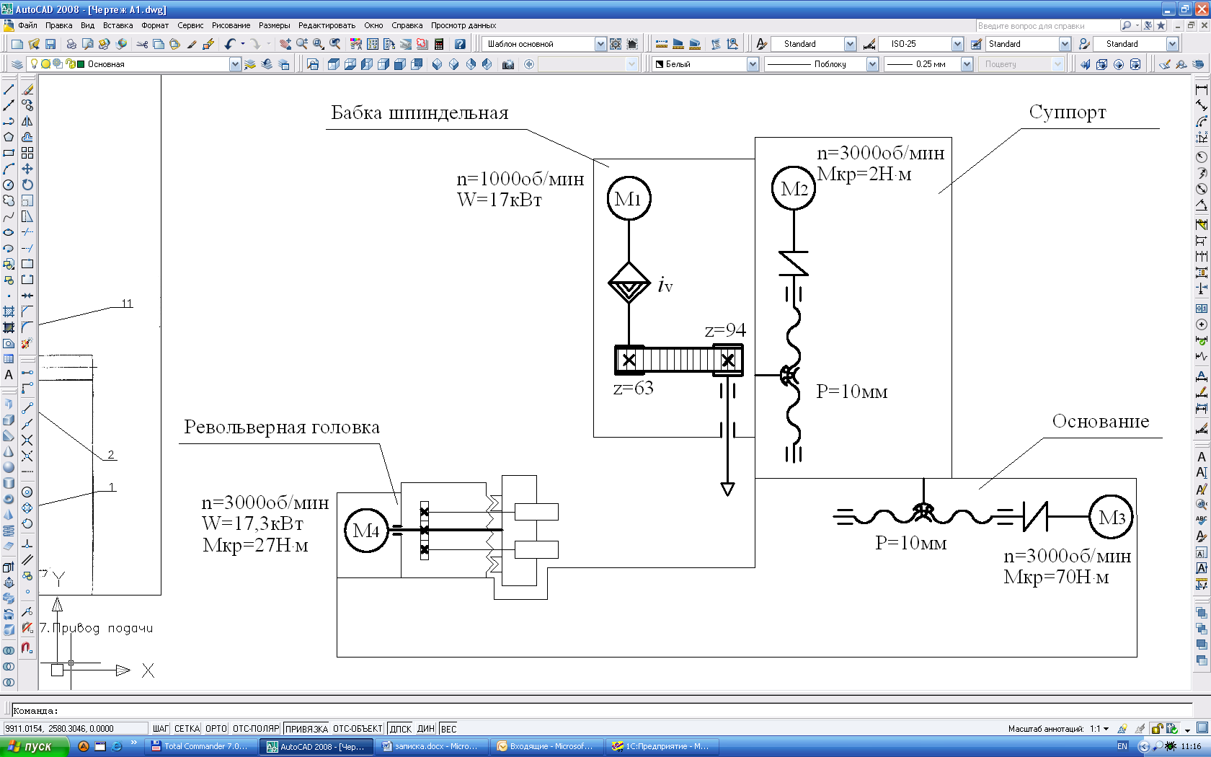Toggle ВЕС lineweight display

(x=448, y=729)
